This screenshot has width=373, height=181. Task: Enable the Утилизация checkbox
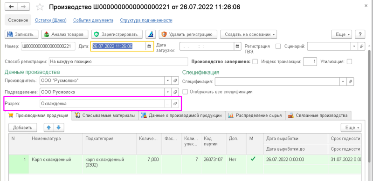[x=349, y=62]
